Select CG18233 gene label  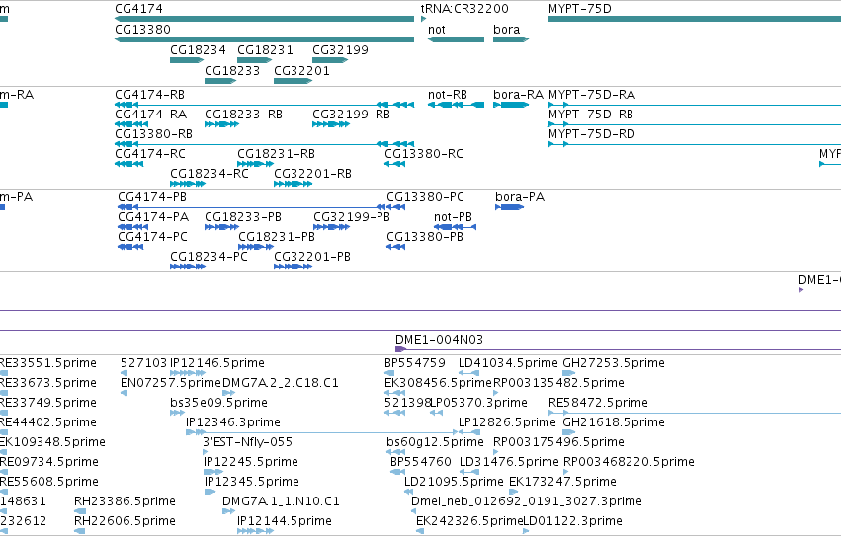point(232,71)
